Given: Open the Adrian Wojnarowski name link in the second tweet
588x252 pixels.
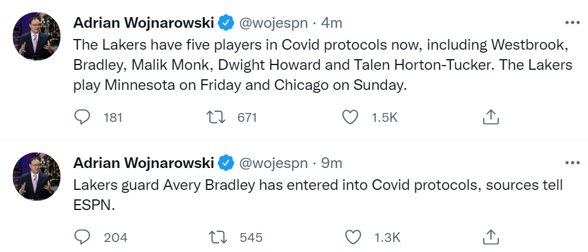Looking at the screenshot, I should [144, 163].
